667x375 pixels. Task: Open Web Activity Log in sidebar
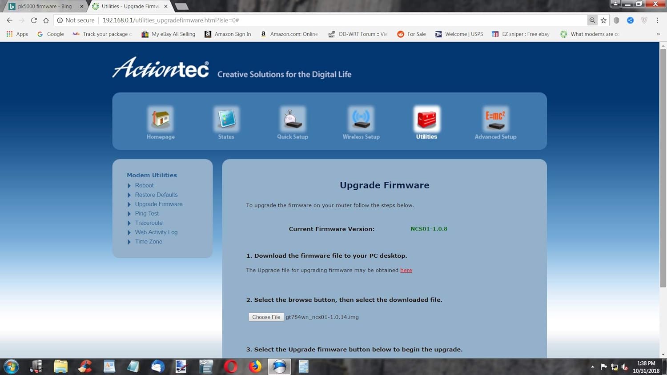(x=156, y=232)
